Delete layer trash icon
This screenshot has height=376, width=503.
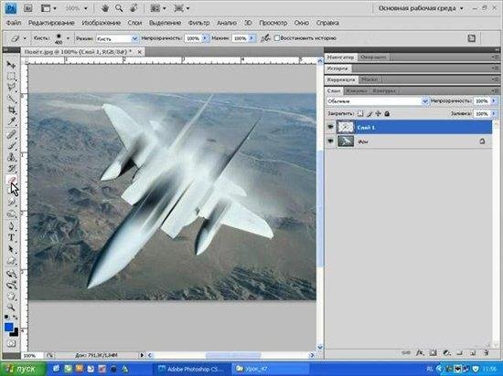coord(487,353)
